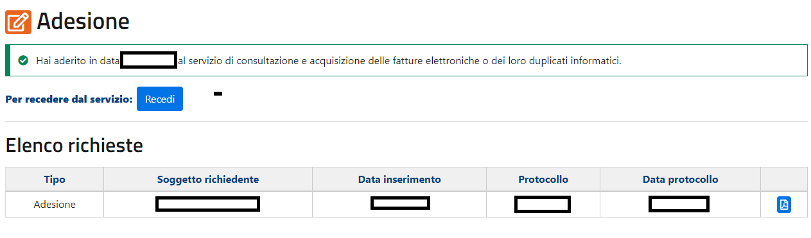Click the "Per recedere dal servizio" label

[x=69, y=99]
